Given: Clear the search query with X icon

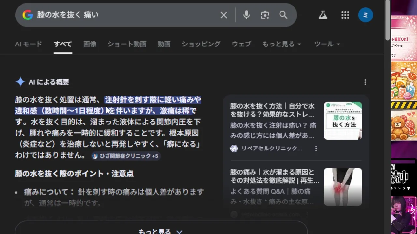Looking at the screenshot, I should coord(224,15).
